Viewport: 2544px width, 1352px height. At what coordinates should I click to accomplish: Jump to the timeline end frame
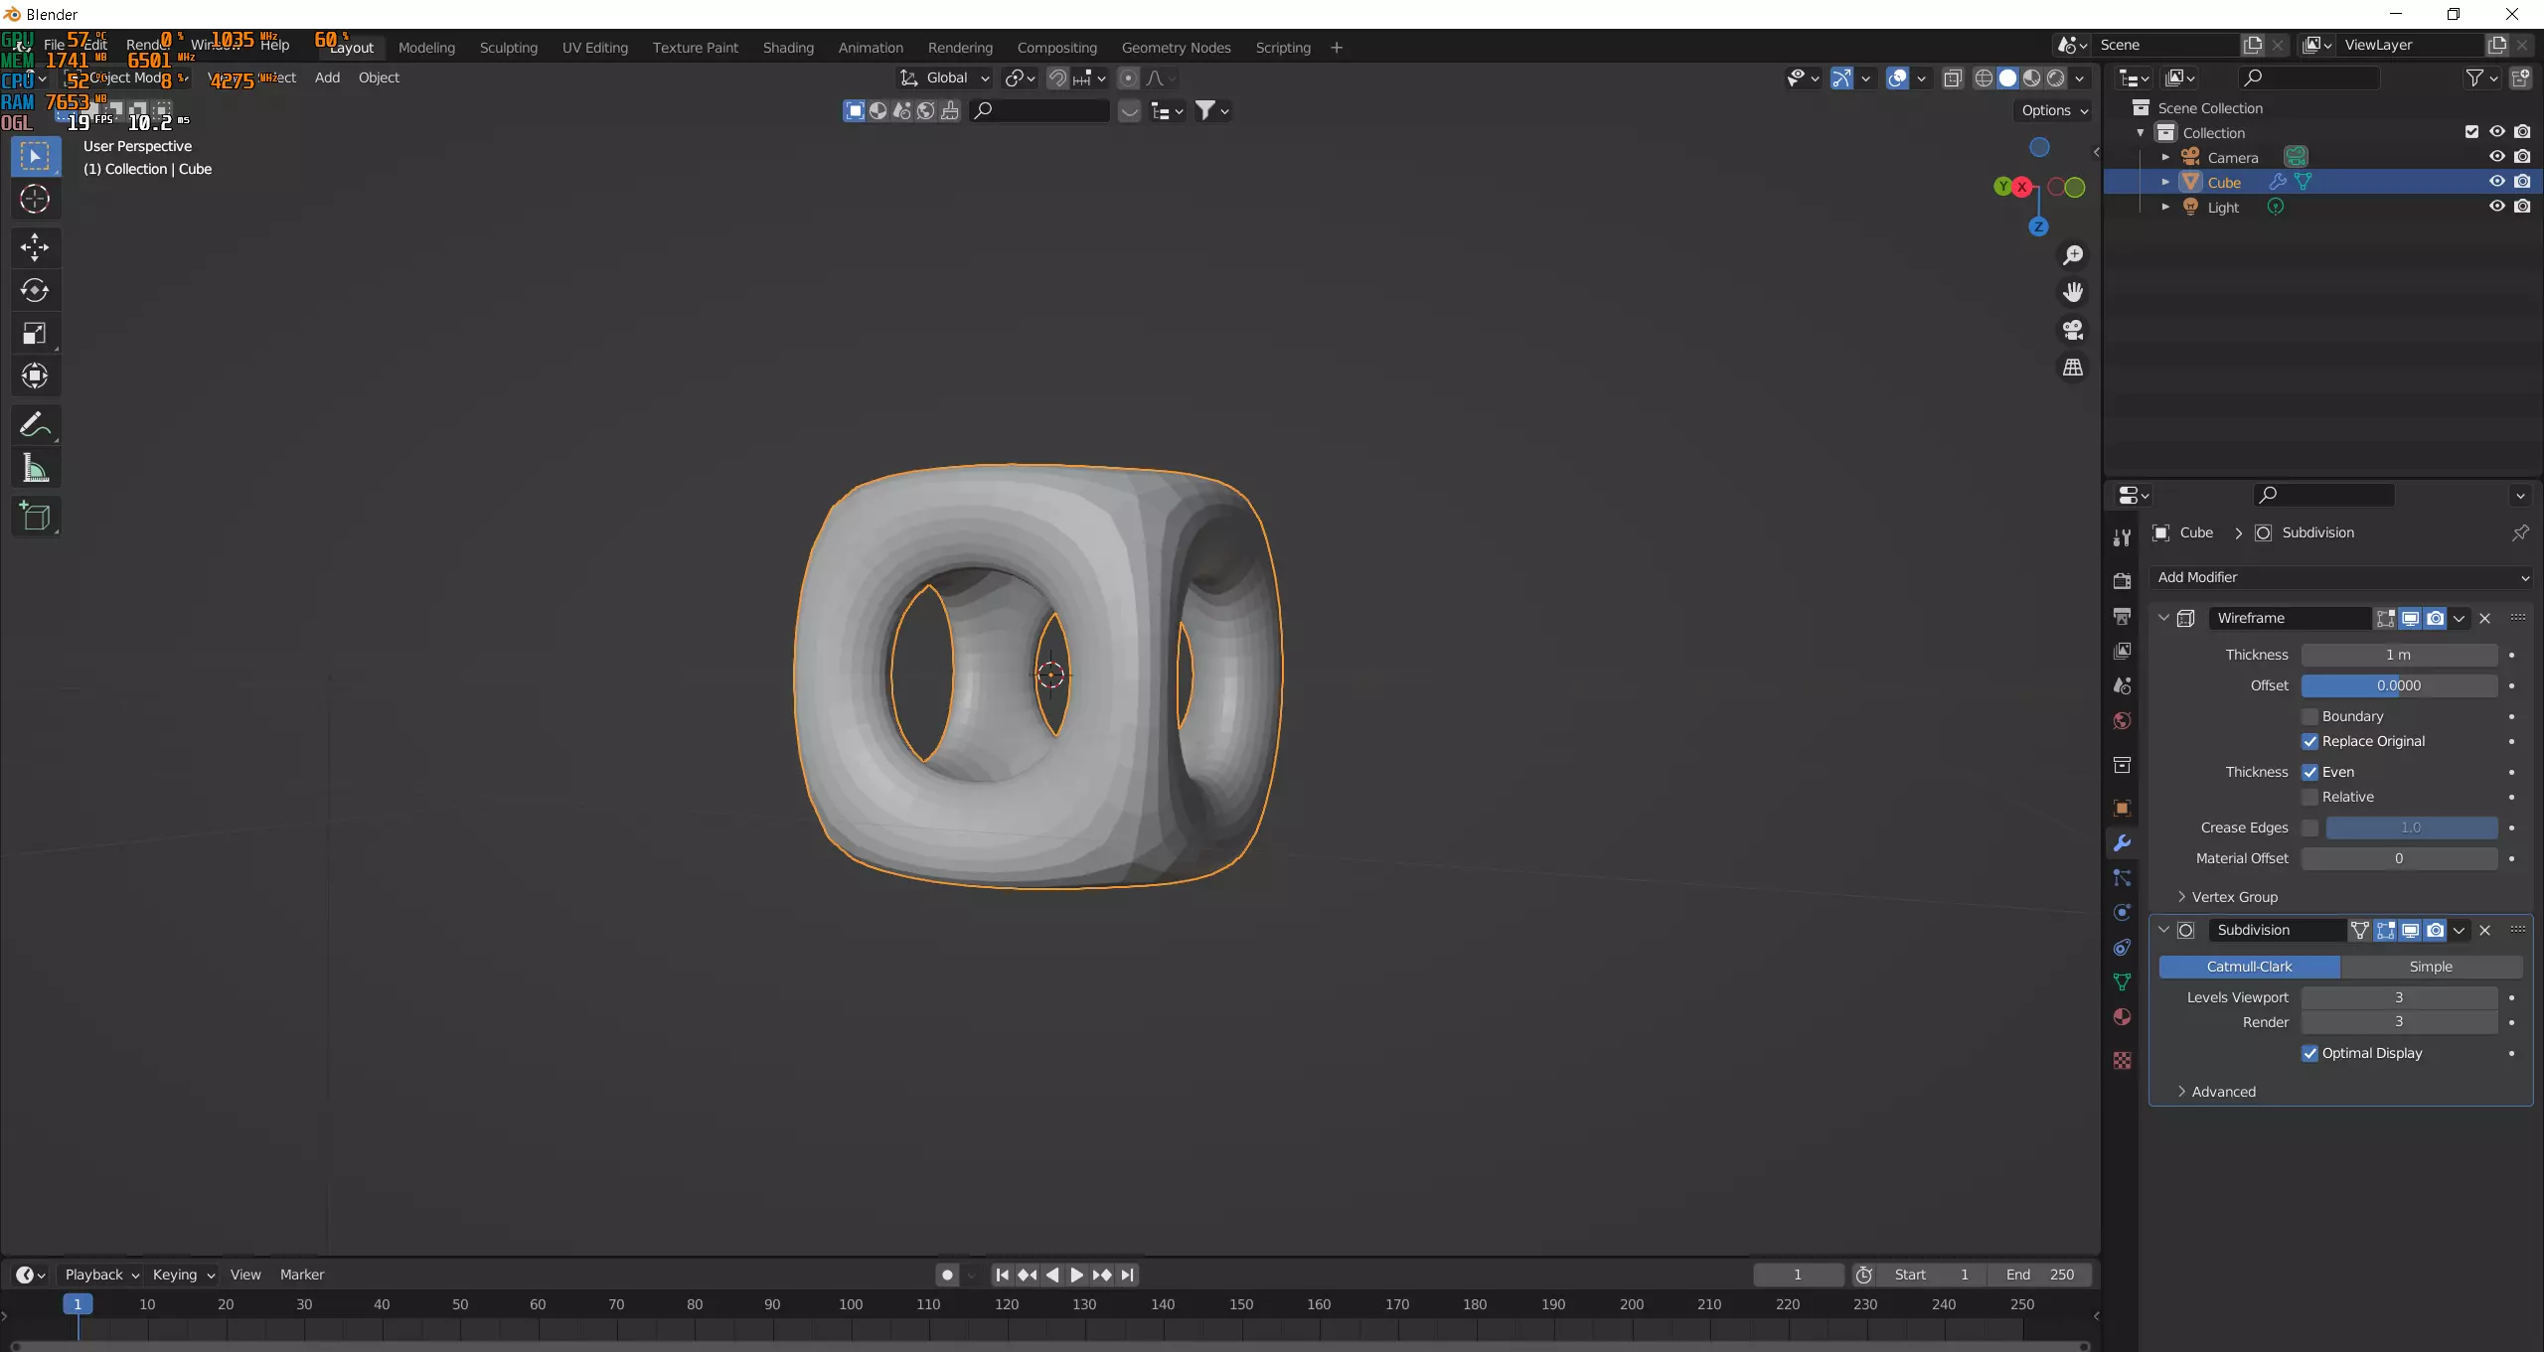pyautogui.click(x=1127, y=1275)
